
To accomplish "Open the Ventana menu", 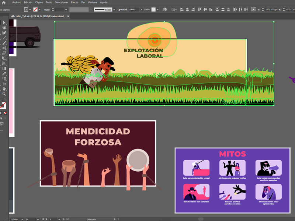I will [x=93, y=3].
